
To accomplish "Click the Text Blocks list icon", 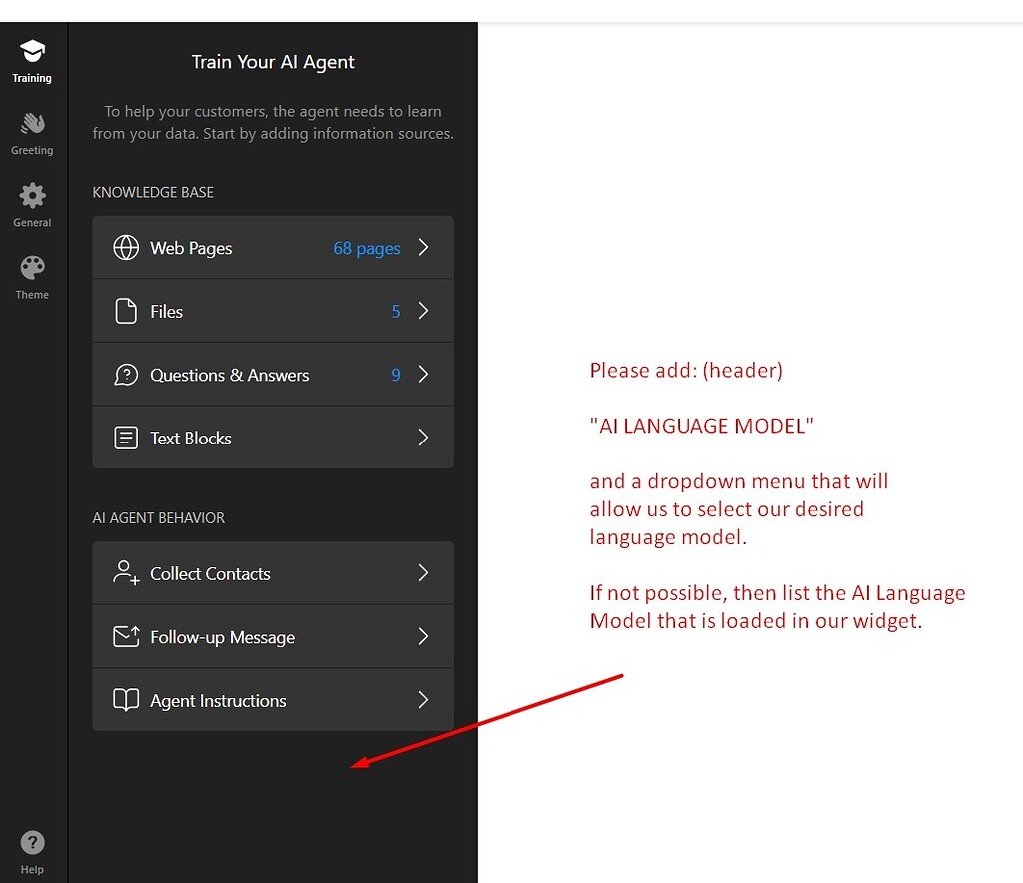I will tap(126, 438).
